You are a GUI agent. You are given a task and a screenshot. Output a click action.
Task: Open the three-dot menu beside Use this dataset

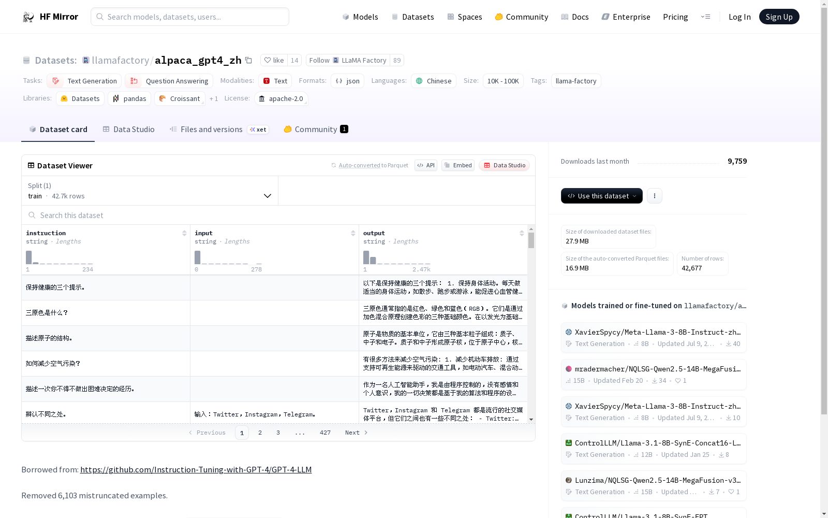click(x=655, y=196)
